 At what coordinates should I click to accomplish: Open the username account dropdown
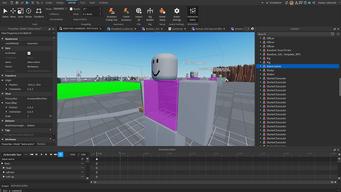(328, 3)
